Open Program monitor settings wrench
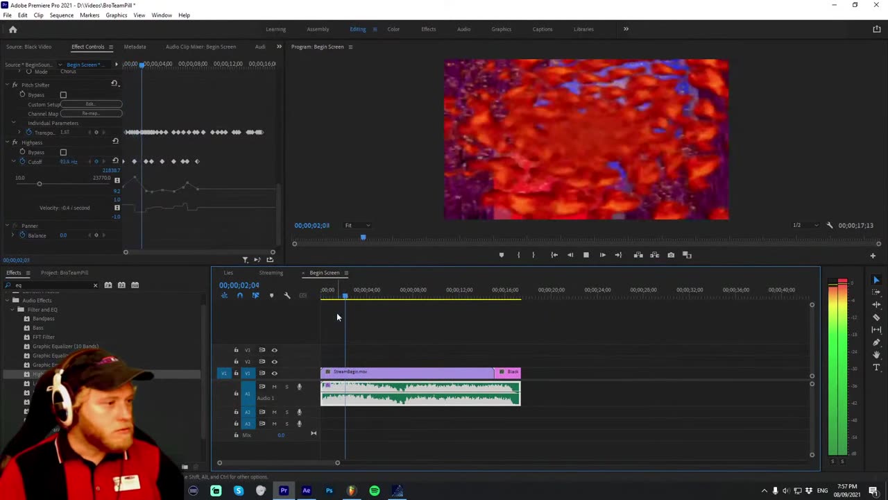This screenshot has height=500, width=888. [830, 225]
